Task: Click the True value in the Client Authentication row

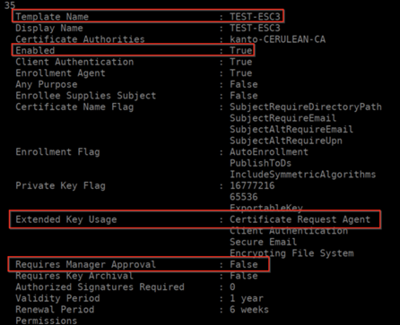Action: pyautogui.click(x=241, y=62)
